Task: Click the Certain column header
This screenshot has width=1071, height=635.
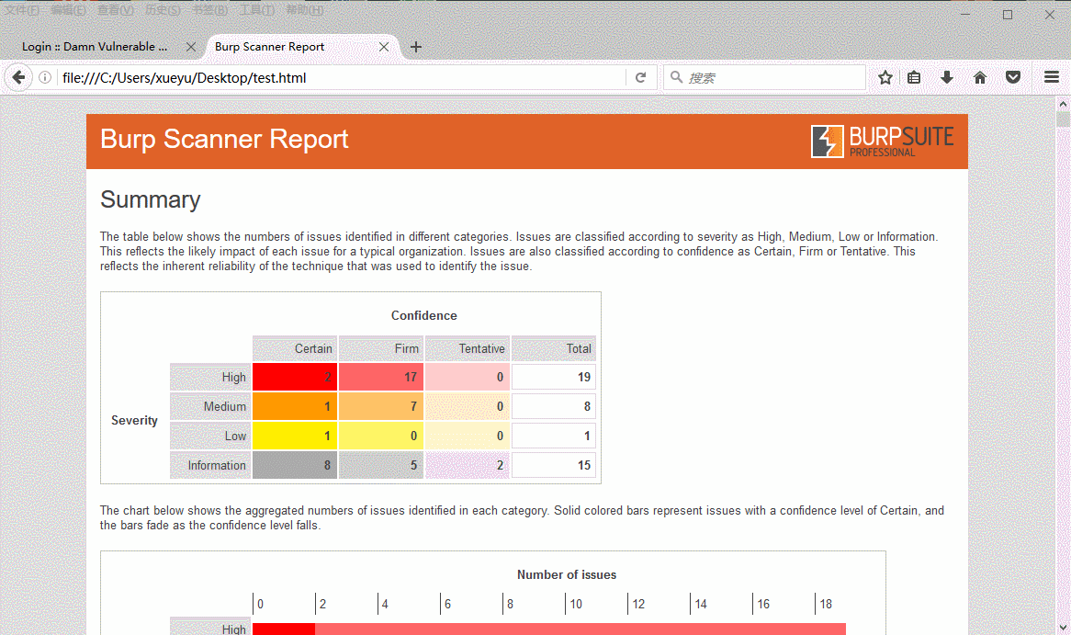Action: pos(295,348)
